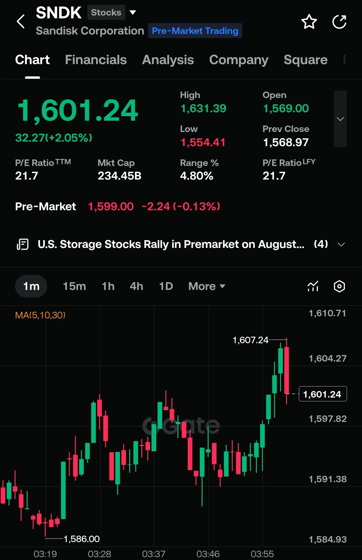Tap the 03:19 time axis label
Screen dimensions: 362x560
coord(45,554)
